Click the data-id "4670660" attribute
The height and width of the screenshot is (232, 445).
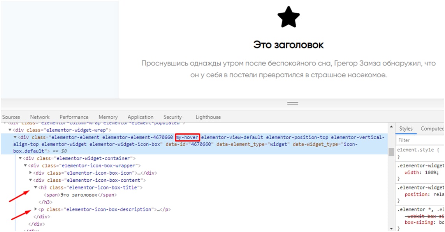189,144
